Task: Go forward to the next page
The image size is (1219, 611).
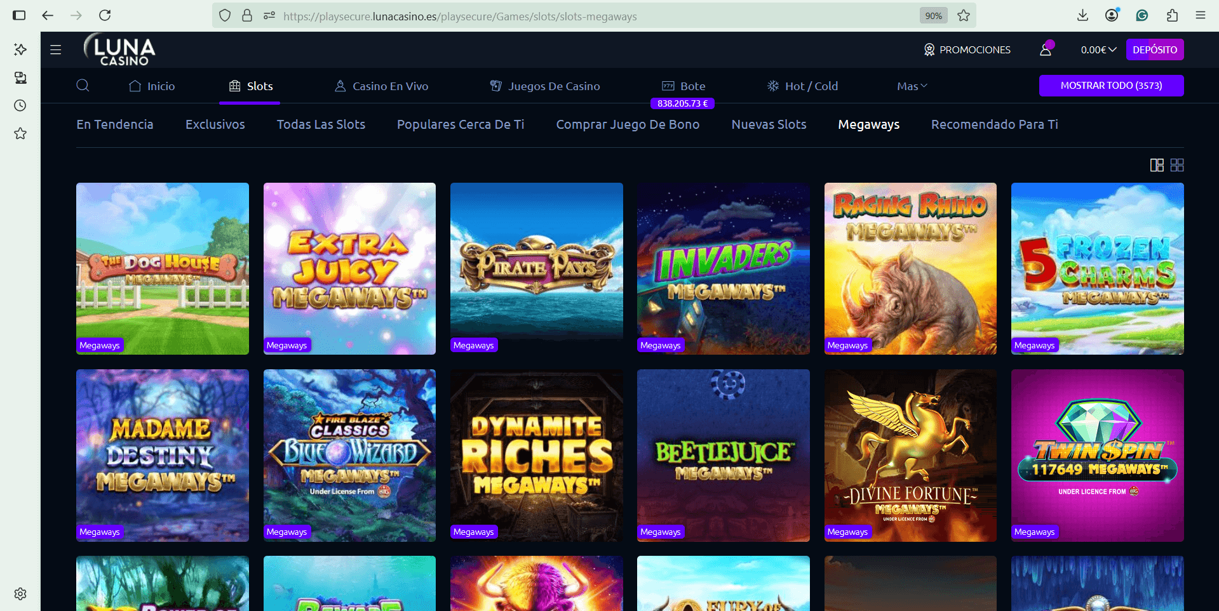Action: (x=76, y=15)
